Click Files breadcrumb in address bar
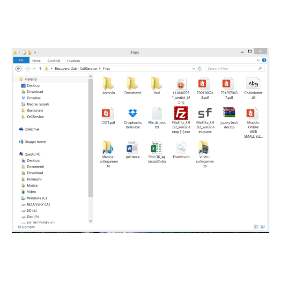The width and height of the screenshot is (281, 281). point(106,69)
